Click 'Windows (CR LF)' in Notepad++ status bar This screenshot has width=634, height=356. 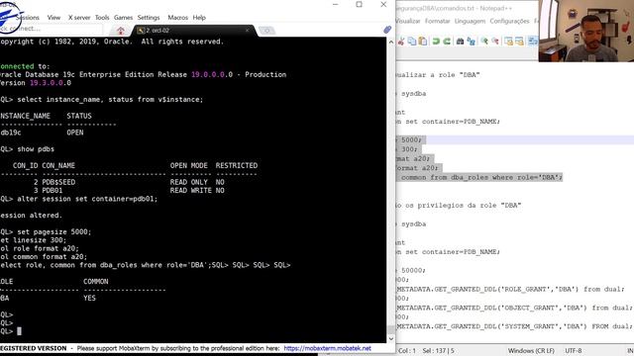pyautogui.click(x=531, y=351)
